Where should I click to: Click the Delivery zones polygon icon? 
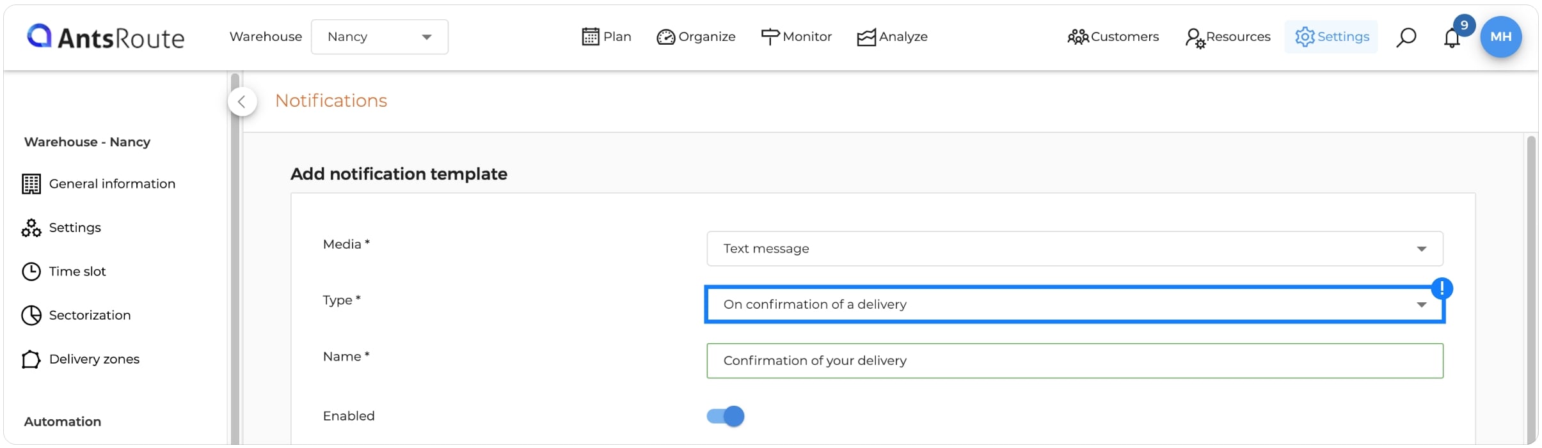pyautogui.click(x=31, y=359)
